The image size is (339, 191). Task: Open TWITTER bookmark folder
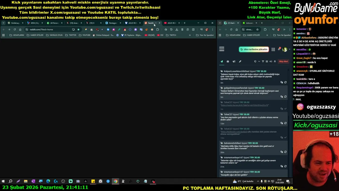pos(71,35)
